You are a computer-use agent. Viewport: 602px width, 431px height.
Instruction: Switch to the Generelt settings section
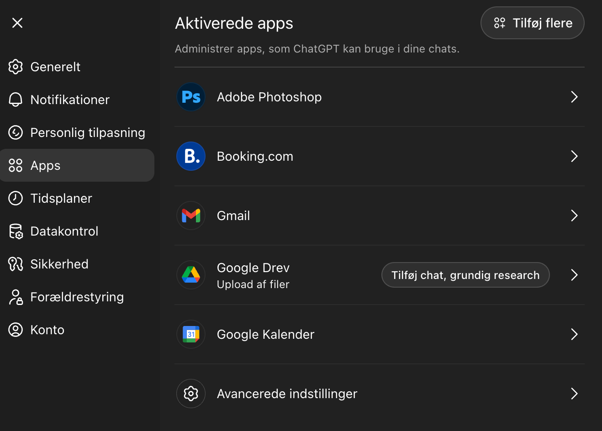click(x=55, y=67)
